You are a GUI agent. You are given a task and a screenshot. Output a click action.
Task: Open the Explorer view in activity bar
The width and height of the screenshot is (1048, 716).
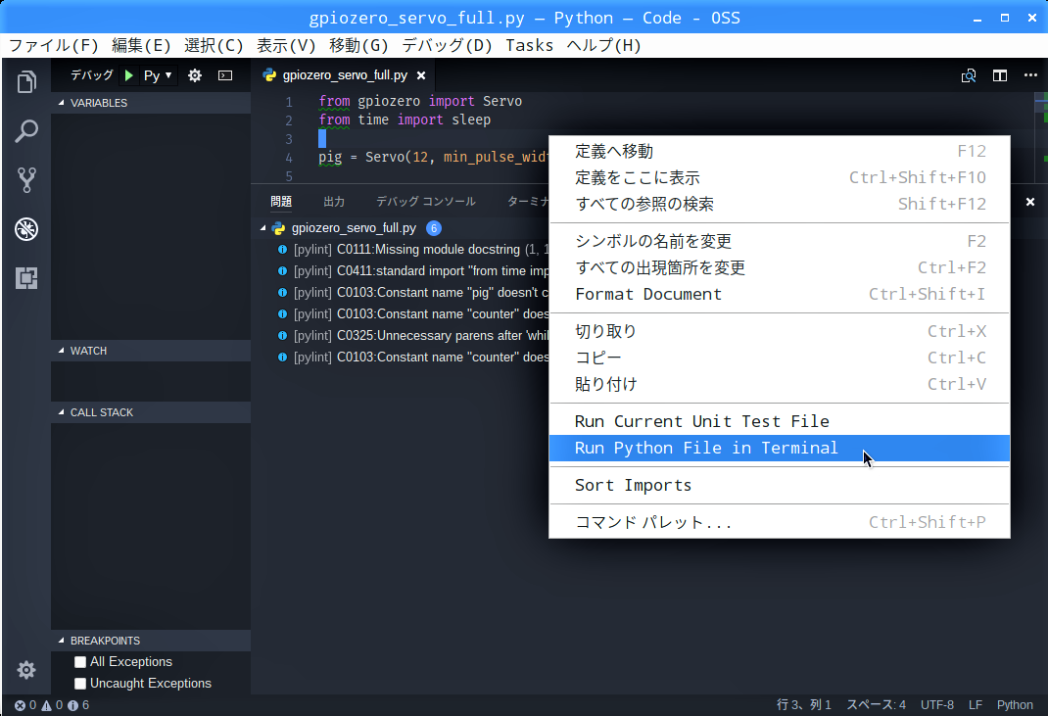[x=26, y=82]
